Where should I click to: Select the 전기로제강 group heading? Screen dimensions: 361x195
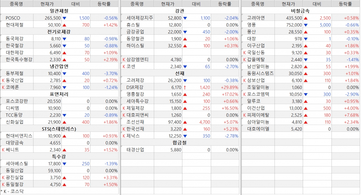click(59, 32)
